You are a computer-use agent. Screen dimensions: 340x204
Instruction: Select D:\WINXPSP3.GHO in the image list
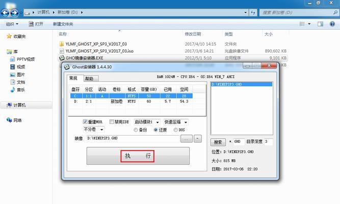click(x=242, y=84)
